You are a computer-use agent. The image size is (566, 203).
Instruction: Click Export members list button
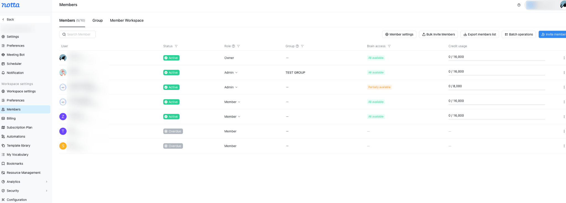tap(480, 34)
